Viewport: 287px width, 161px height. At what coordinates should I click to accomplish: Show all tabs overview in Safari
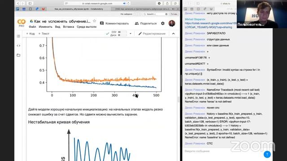(x=175, y=3)
